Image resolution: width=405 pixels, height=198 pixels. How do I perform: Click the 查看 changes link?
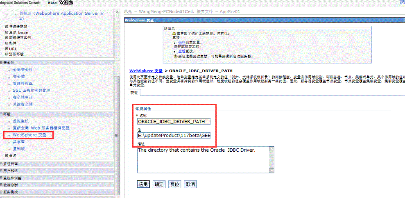pos(182,51)
